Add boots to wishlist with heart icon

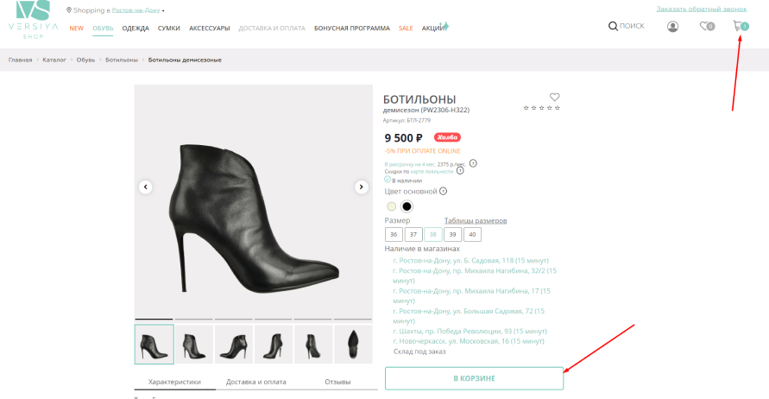coord(555,97)
